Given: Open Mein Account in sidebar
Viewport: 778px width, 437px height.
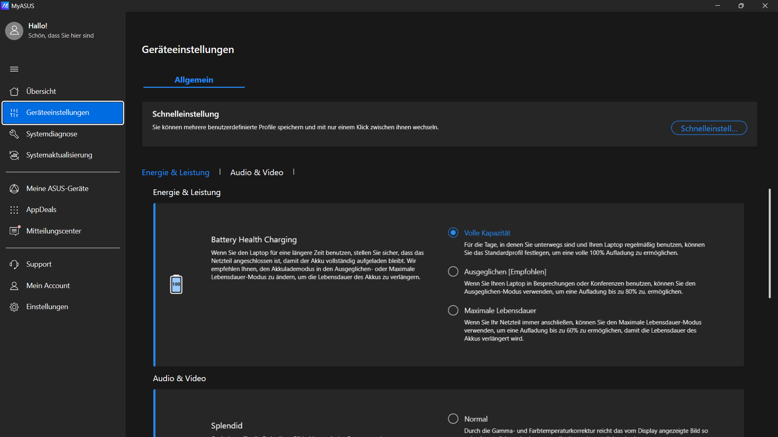Looking at the screenshot, I should pyautogui.click(x=48, y=286).
